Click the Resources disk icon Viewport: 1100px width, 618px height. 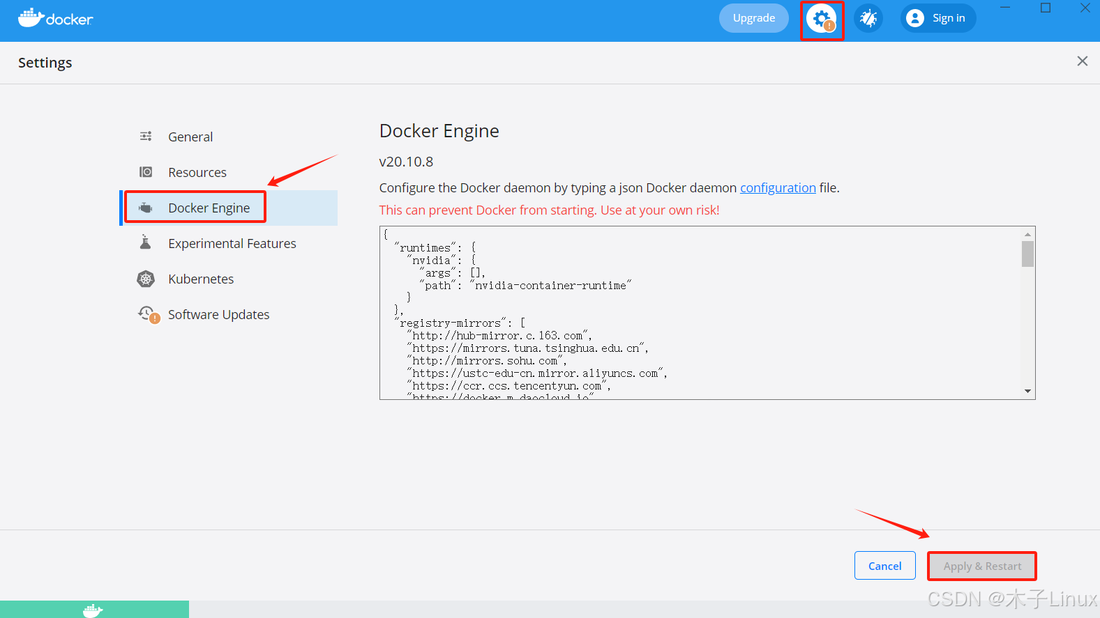pos(146,172)
